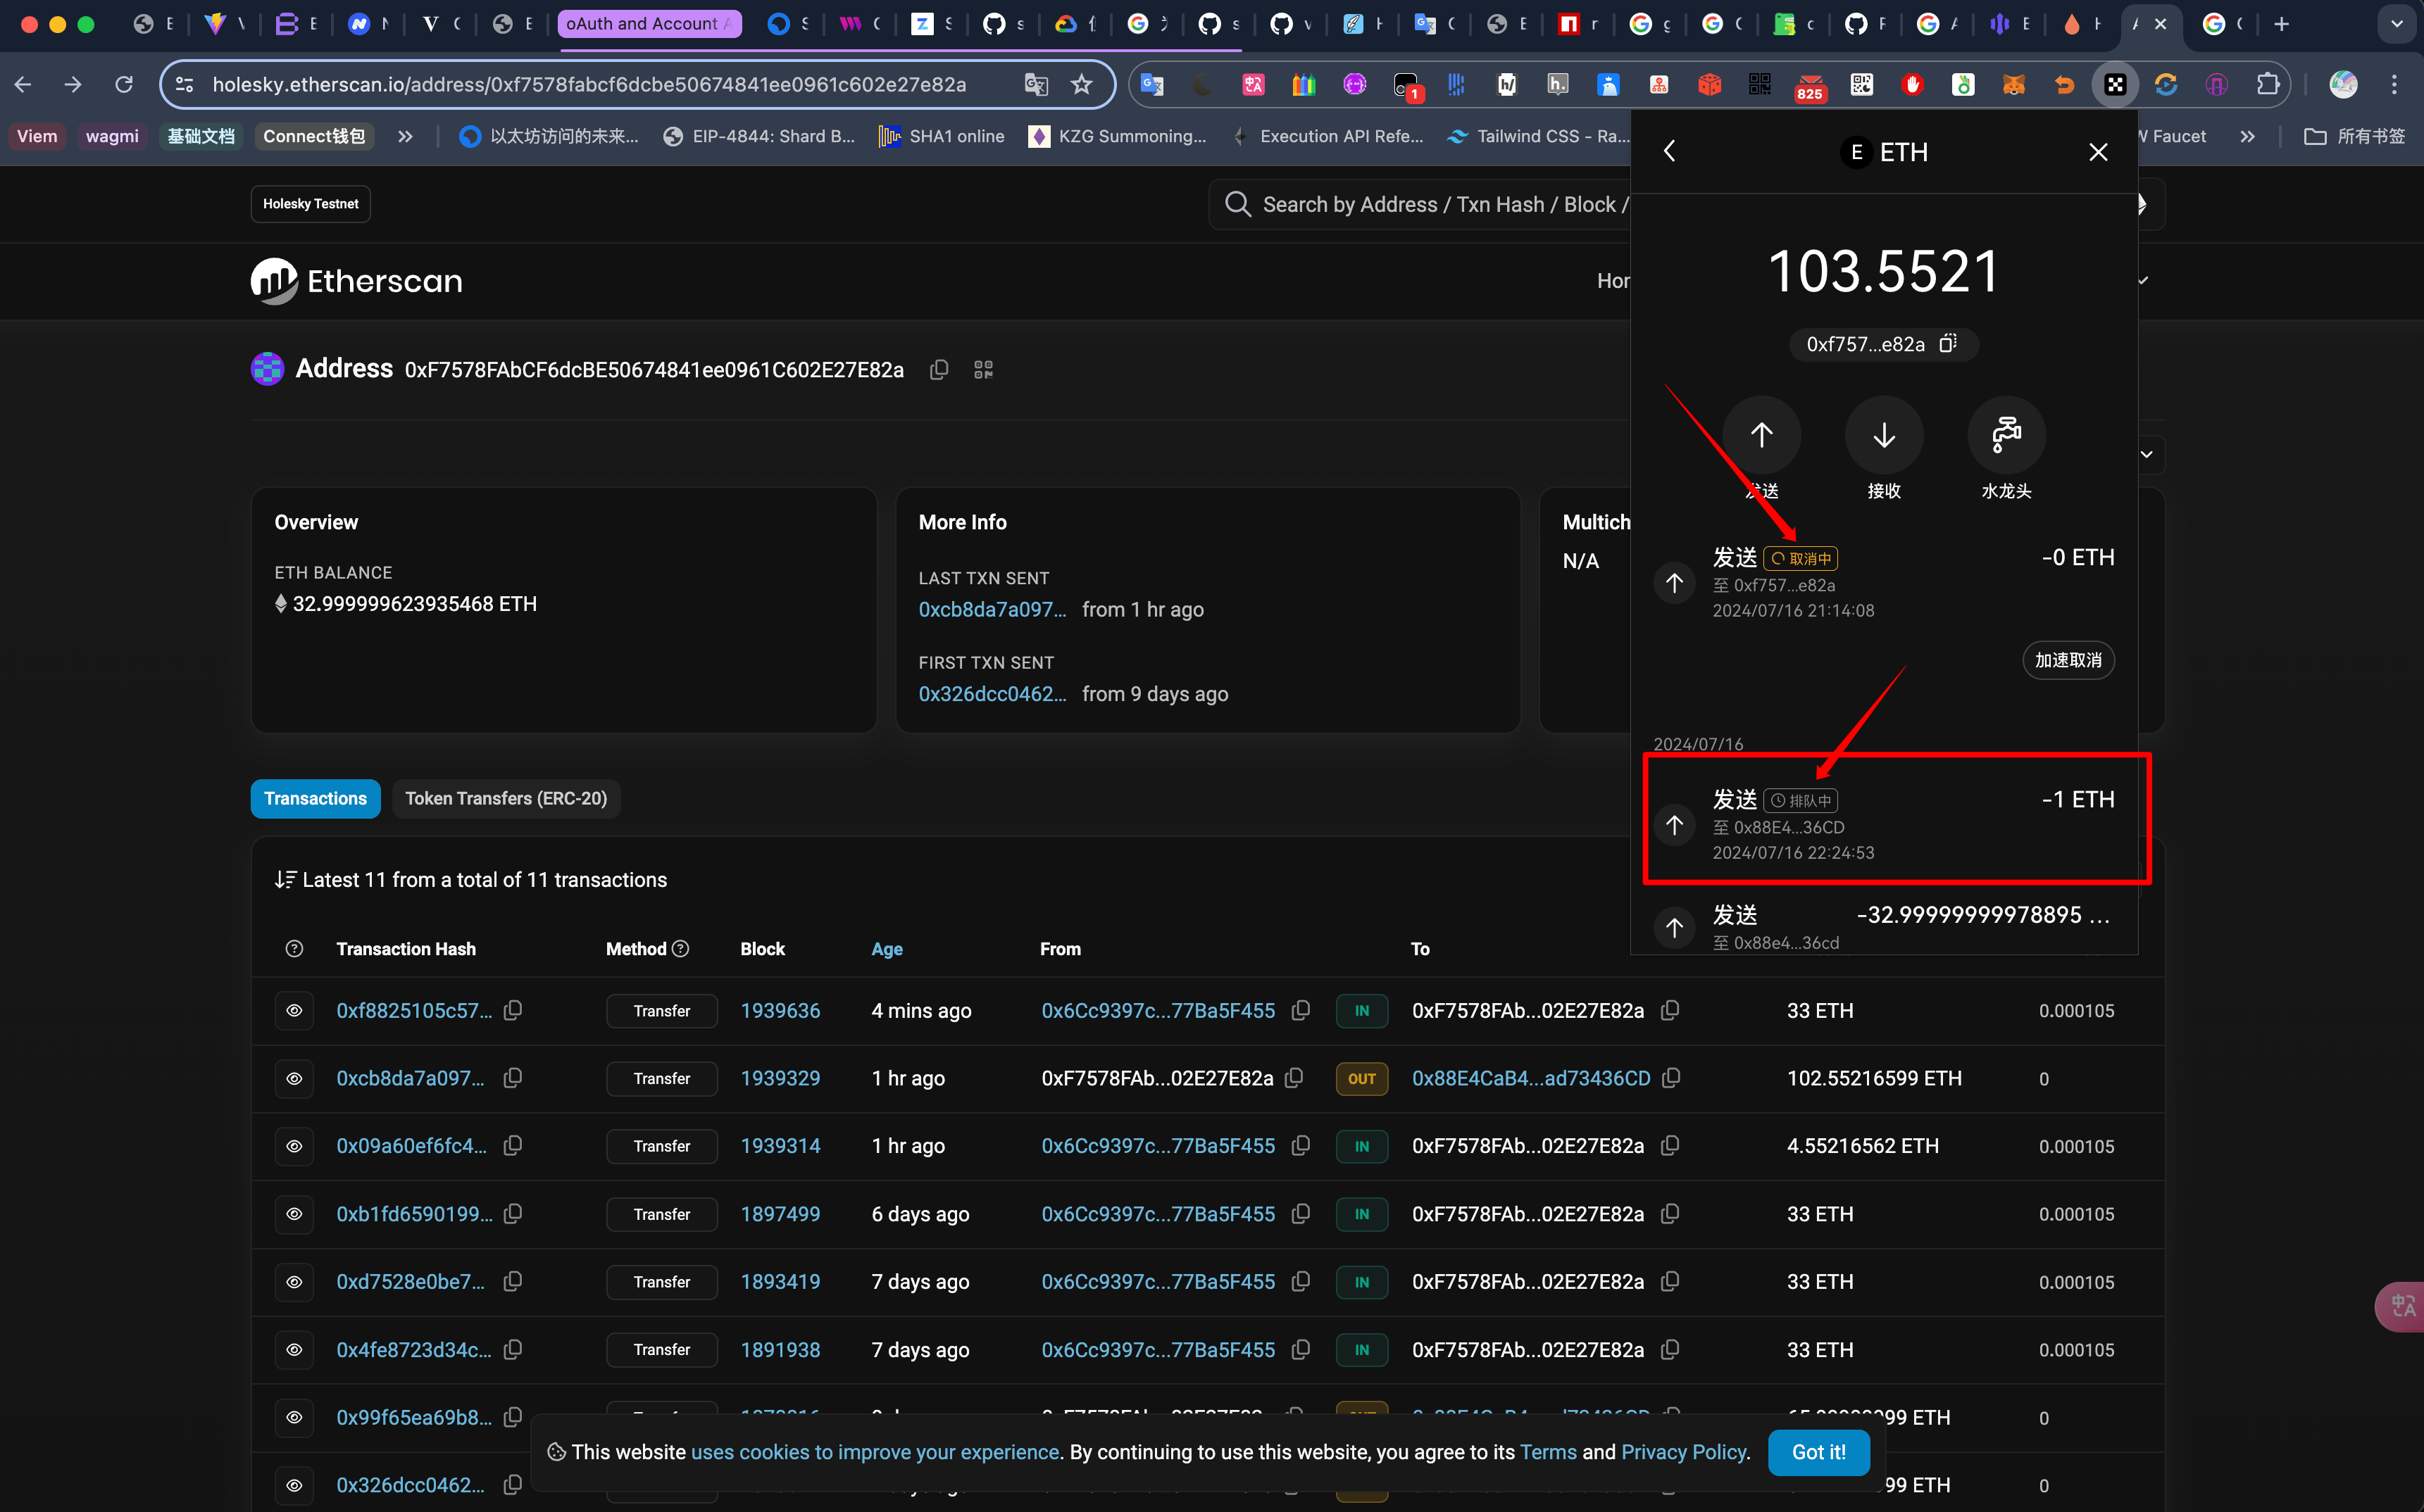Copy hash of transaction 0x09a60ef6fc4
Viewport: 2424px width, 1512px height.
(513, 1146)
